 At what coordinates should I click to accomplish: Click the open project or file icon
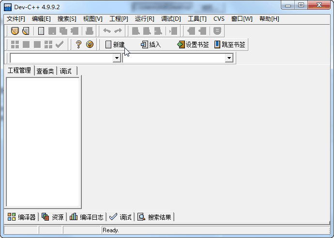26,31
